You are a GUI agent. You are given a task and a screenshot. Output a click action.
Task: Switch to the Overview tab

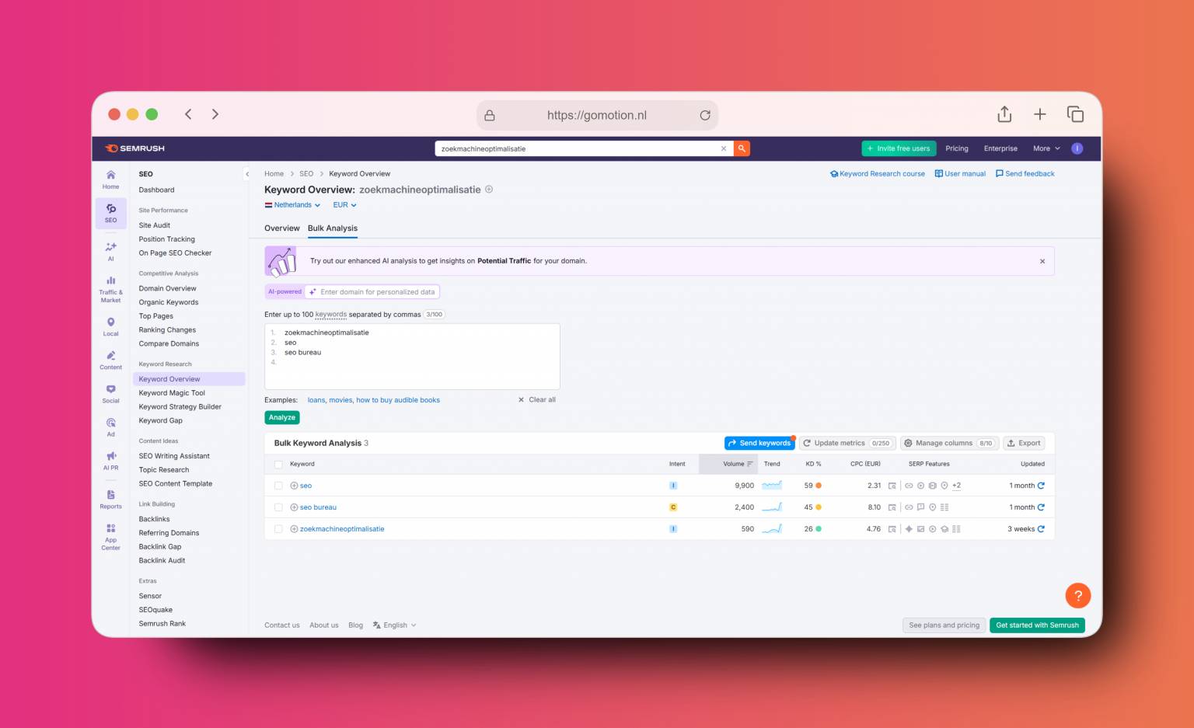point(281,228)
